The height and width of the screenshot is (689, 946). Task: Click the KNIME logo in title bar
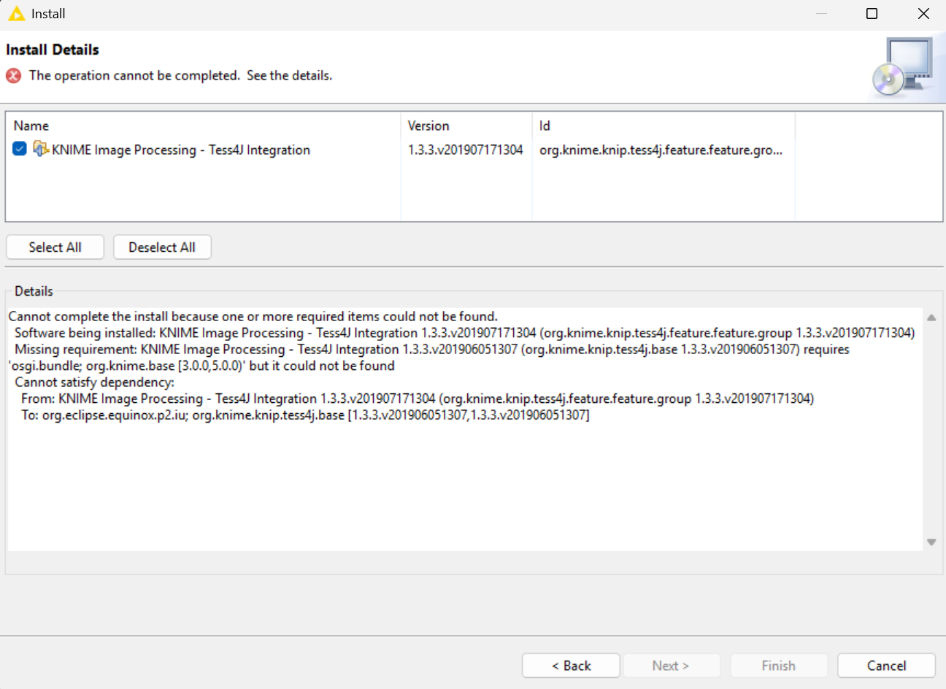click(x=16, y=14)
